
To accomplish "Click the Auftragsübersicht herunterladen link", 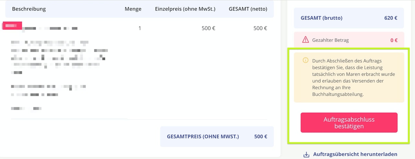I will (355, 154).
